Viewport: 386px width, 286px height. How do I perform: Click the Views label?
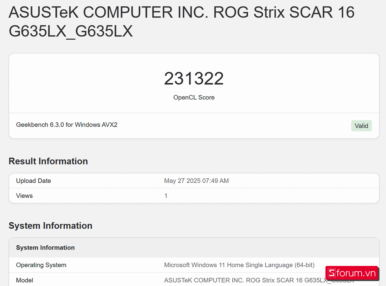click(x=24, y=196)
